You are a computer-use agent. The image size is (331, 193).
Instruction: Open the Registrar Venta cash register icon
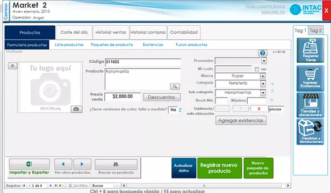click(x=310, y=50)
